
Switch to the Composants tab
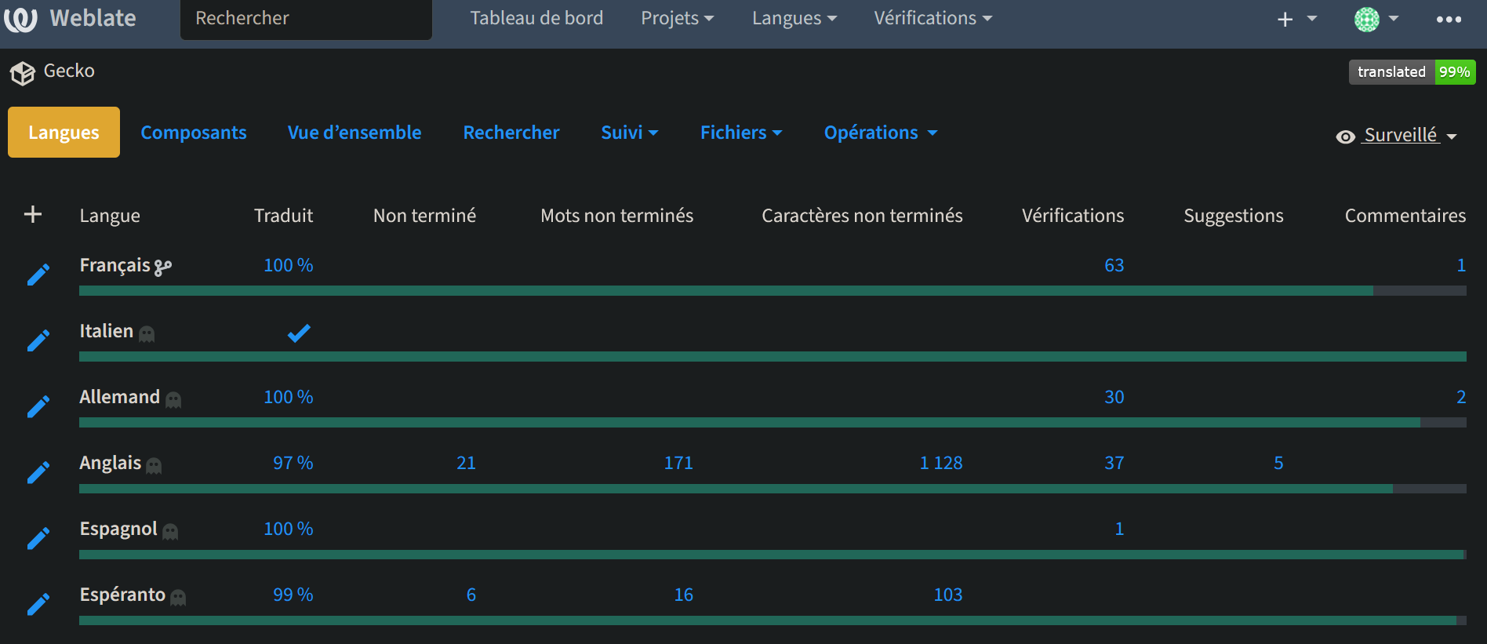pyautogui.click(x=194, y=133)
